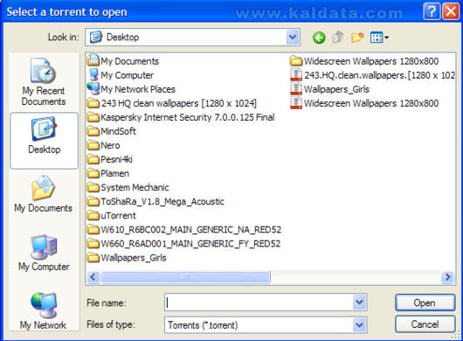Click inside the File name field
463x341 pixels.
tap(259, 302)
